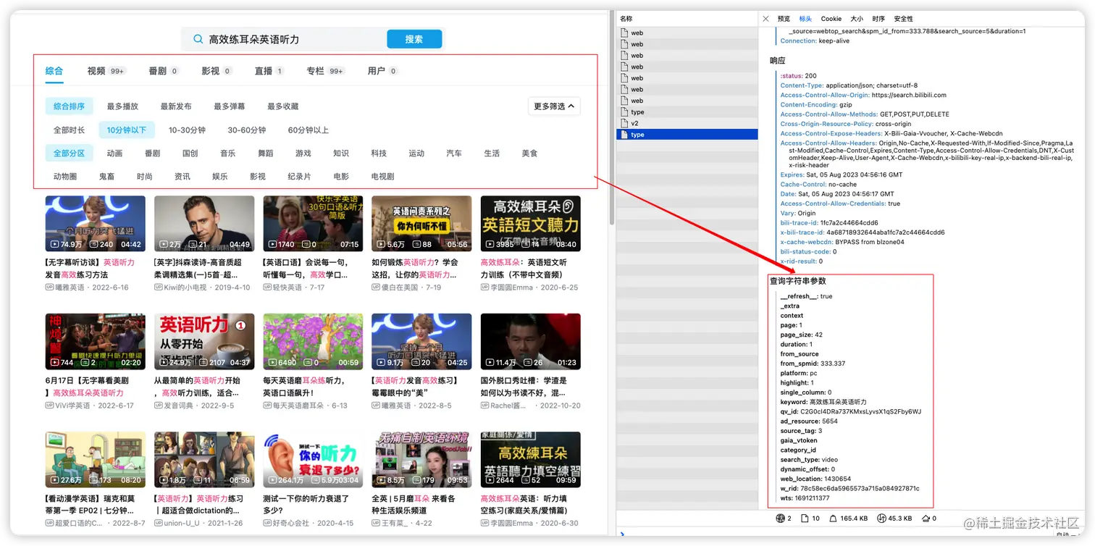Image resolution: width=1095 pixels, height=546 pixels.
Task: Sort results by 最多播放
Action: [x=122, y=106]
